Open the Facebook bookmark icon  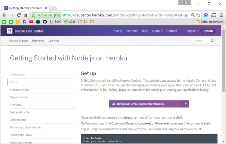pyautogui.click(x=24, y=22)
